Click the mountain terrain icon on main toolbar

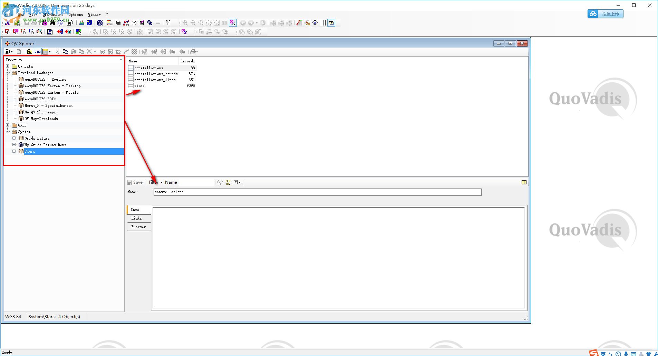[x=81, y=23]
